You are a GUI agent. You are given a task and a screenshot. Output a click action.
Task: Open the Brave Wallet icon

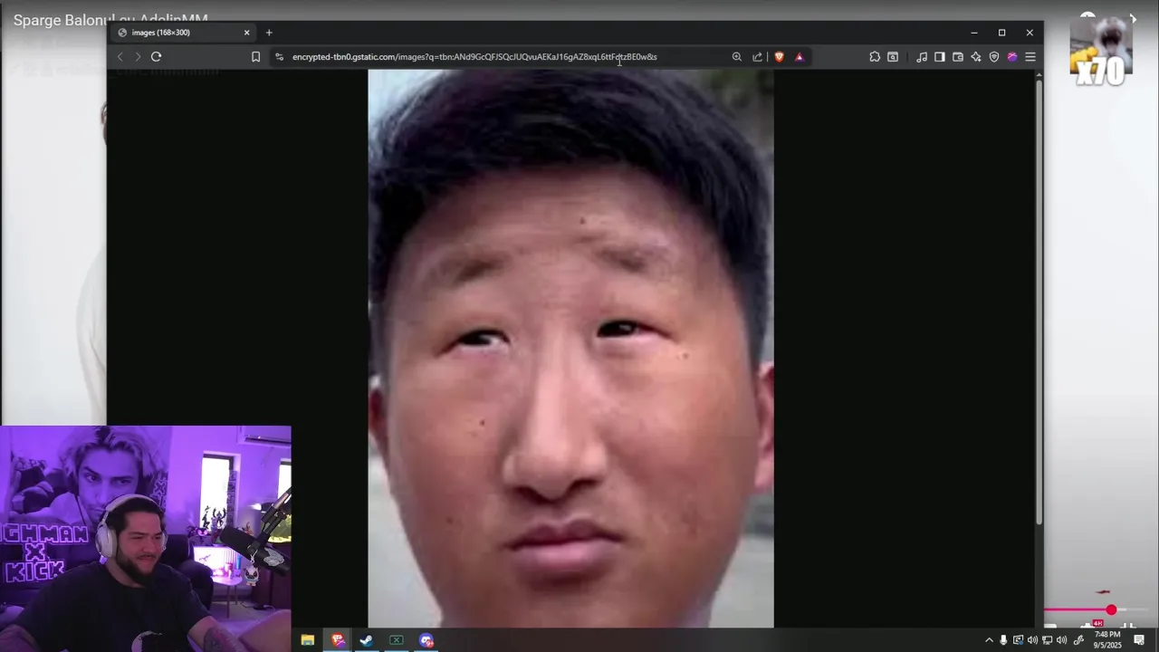point(958,56)
